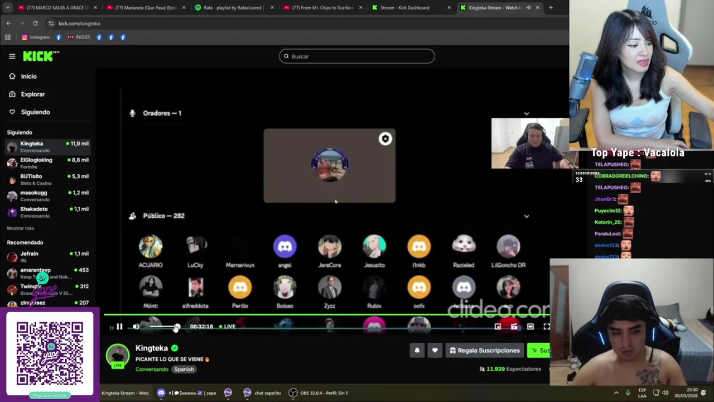Select BUTIsito channel in sidebar
This screenshot has width=714, height=402.
click(47, 179)
